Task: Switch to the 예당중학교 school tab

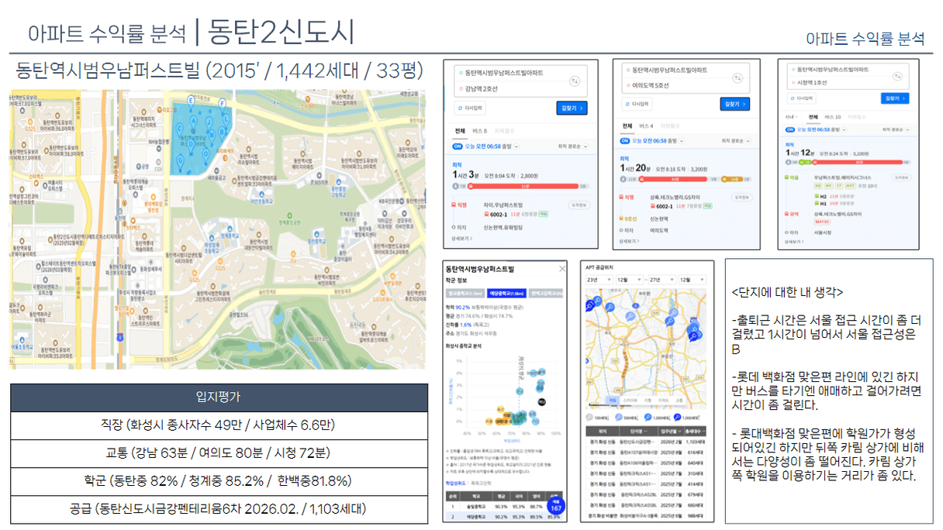Action: (506, 294)
